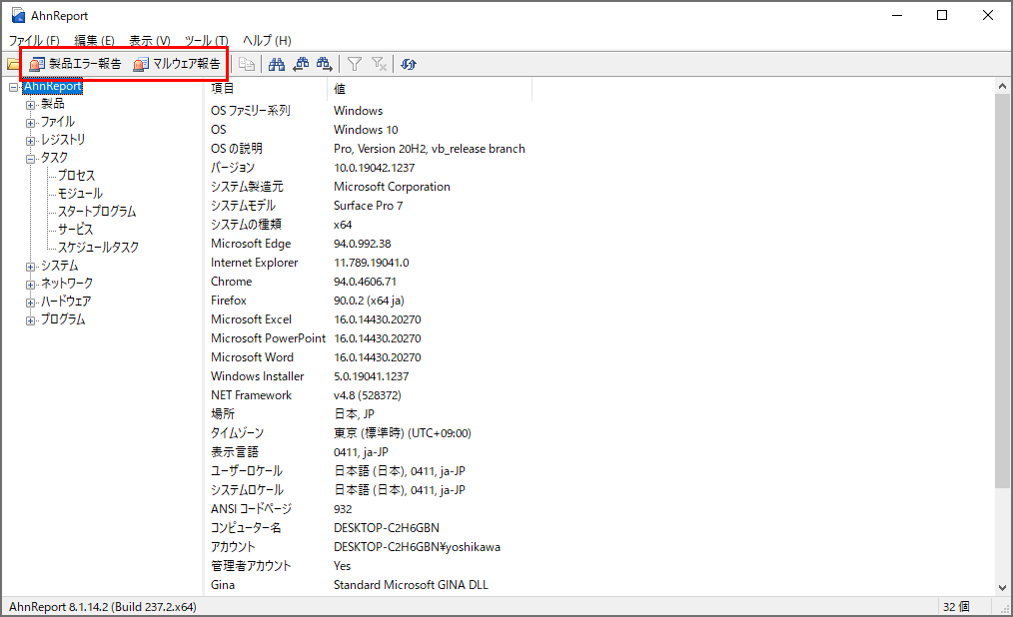Open the find binoculars icon
This screenshot has height=617, width=1013.
[277, 64]
